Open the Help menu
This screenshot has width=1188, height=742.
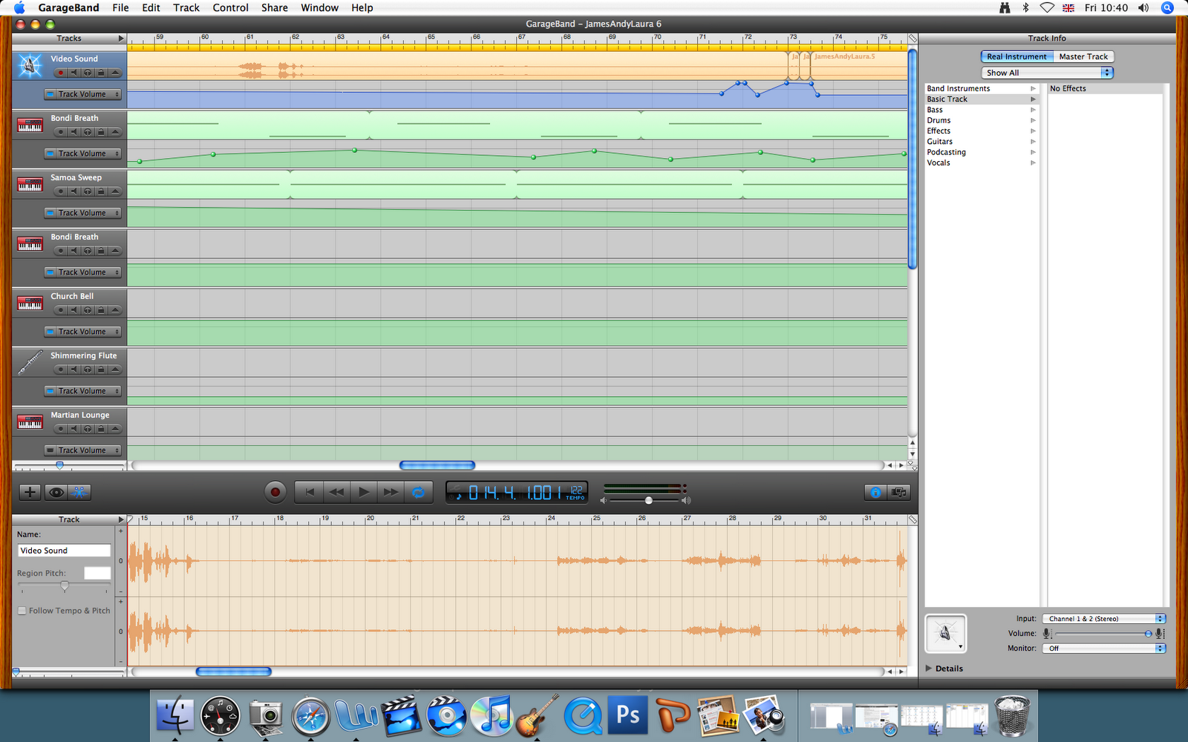click(x=362, y=7)
